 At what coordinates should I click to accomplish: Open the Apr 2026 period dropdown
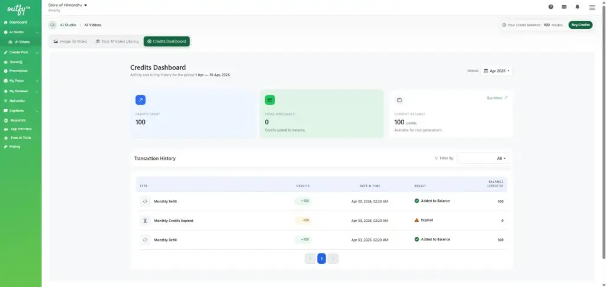pyautogui.click(x=496, y=71)
